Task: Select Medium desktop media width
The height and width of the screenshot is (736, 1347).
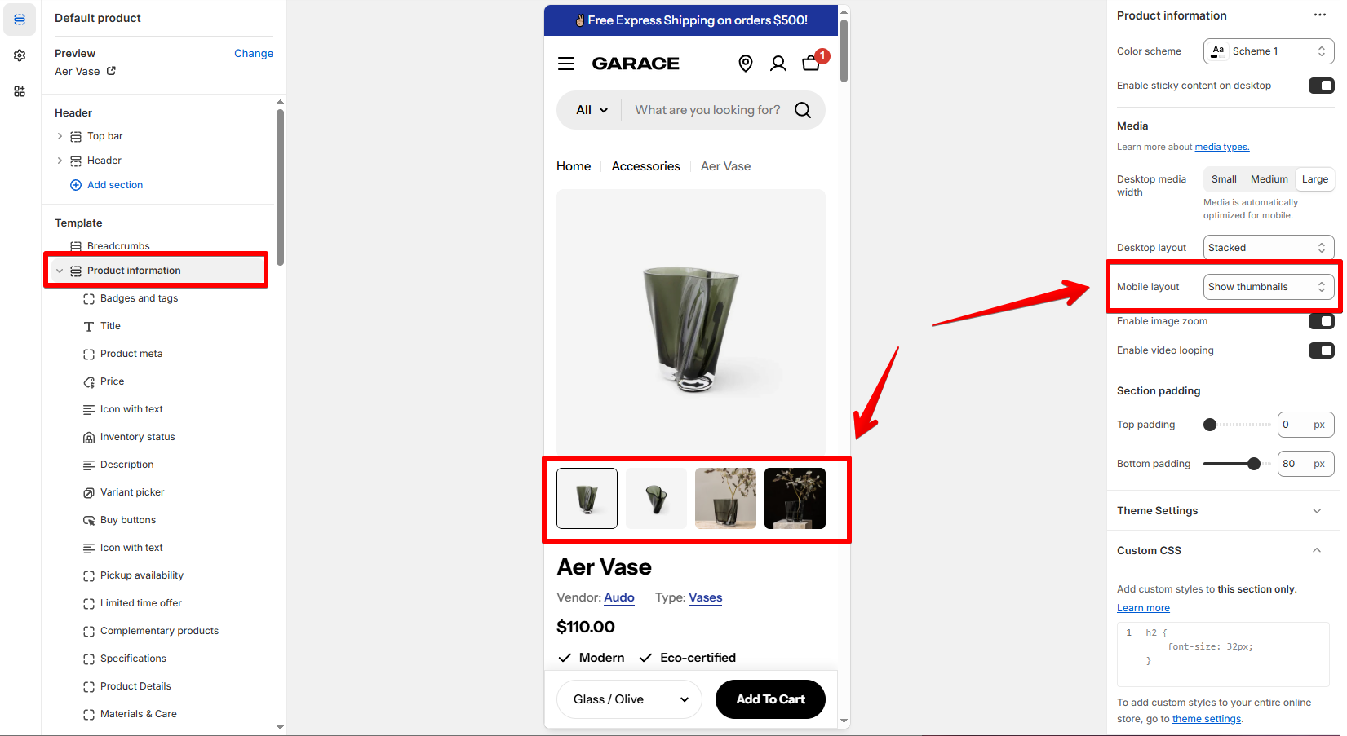Action: tap(1269, 179)
